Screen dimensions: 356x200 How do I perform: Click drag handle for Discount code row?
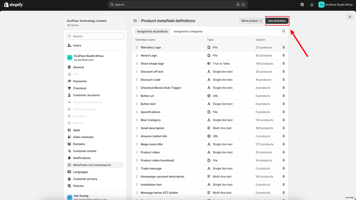click(137, 80)
